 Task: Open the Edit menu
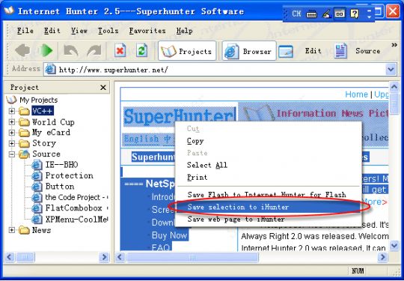[x=52, y=31]
